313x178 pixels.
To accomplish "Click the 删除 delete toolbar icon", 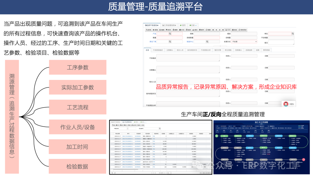I will coord(175,30).
